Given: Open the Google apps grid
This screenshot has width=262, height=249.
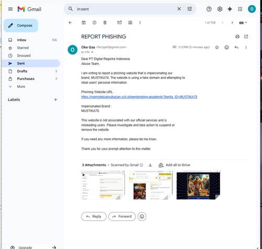Looking at the screenshot, I should point(240,9).
